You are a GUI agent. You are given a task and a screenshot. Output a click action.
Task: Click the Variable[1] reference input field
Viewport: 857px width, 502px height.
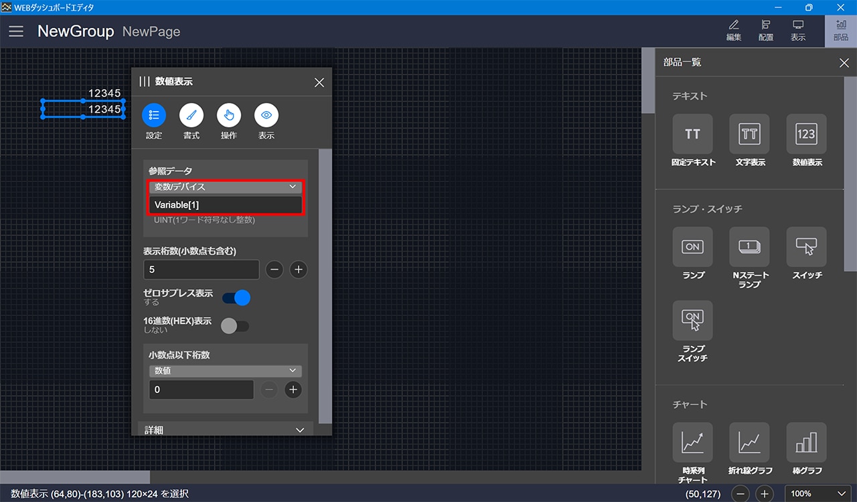[x=225, y=205]
